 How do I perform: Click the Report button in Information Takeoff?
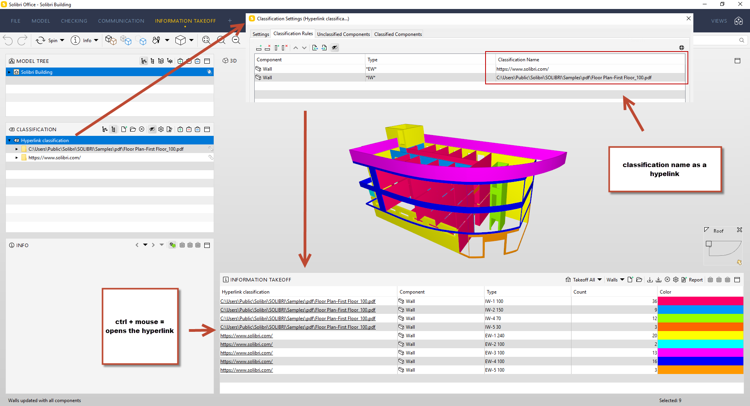point(692,280)
